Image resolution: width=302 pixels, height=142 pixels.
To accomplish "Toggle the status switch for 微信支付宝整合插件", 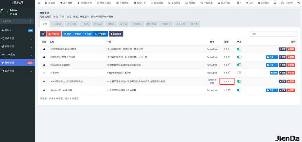I will [x=239, y=65].
